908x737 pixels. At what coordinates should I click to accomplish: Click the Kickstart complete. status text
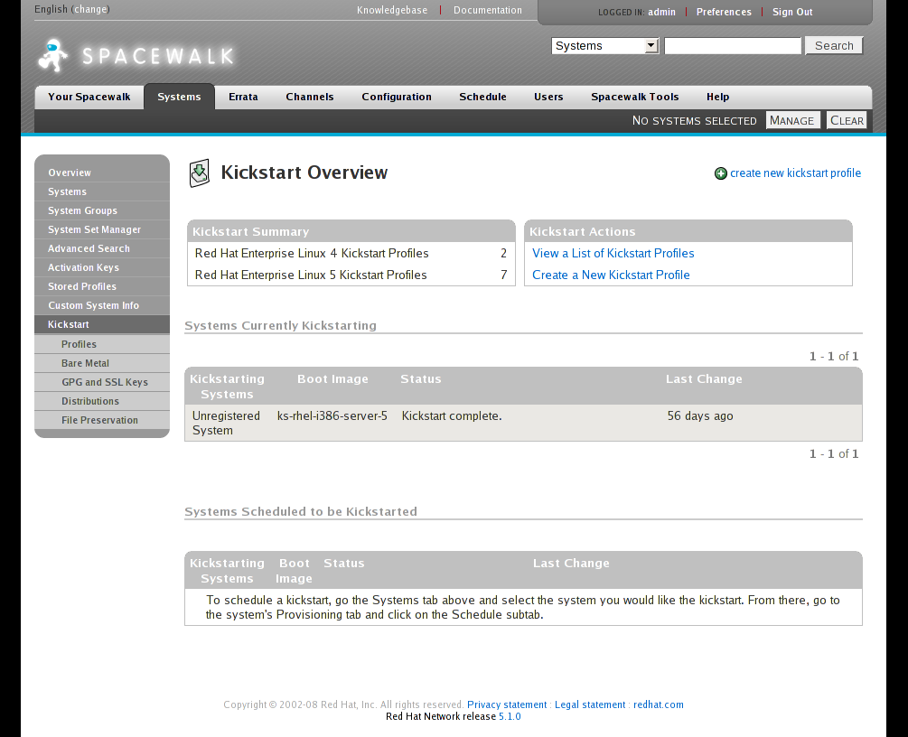[452, 415]
